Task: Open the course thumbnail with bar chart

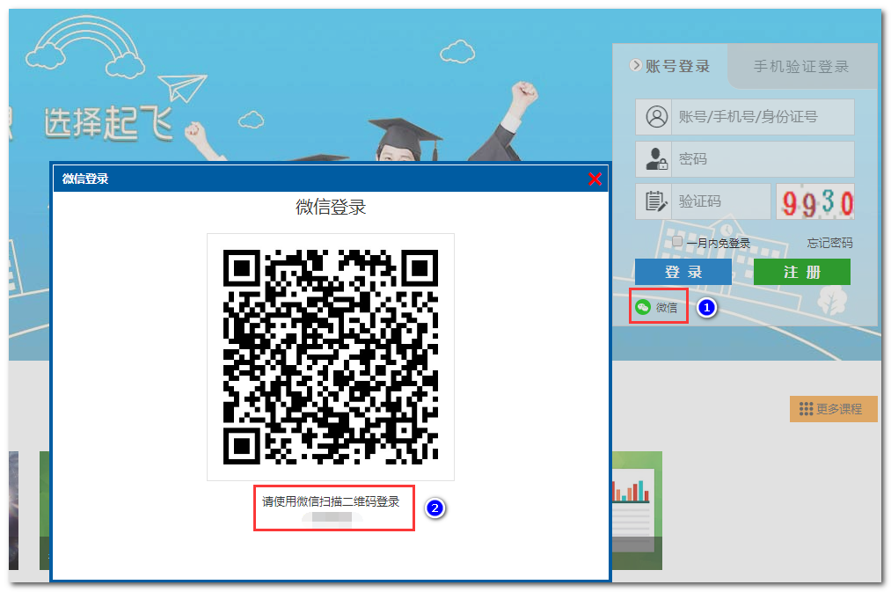Action: [x=637, y=510]
